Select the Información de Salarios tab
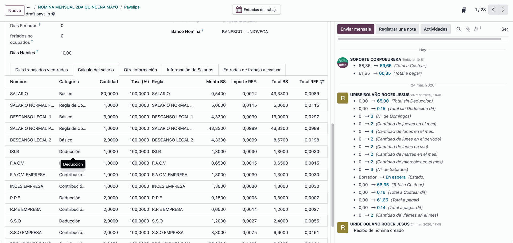513x243 pixels. coord(190,70)
